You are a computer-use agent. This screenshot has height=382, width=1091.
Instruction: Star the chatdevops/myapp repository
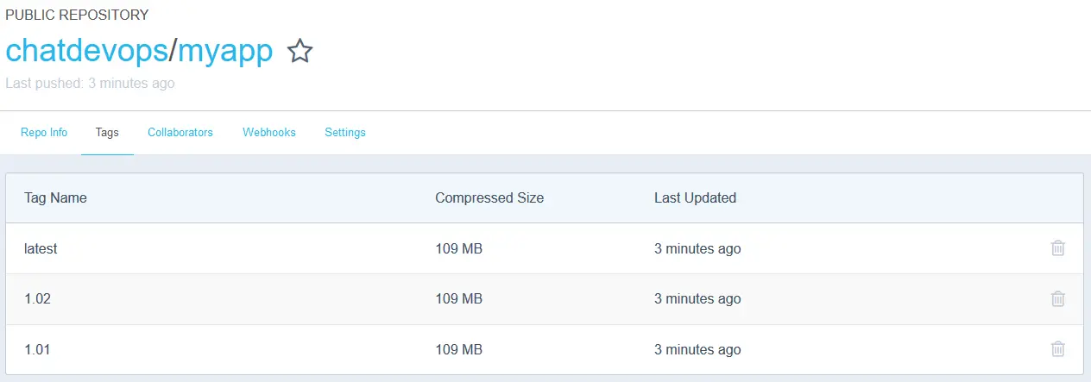tap(300, 52)
